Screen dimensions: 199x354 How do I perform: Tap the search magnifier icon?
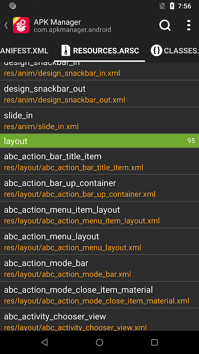click(x=165, y=25)
